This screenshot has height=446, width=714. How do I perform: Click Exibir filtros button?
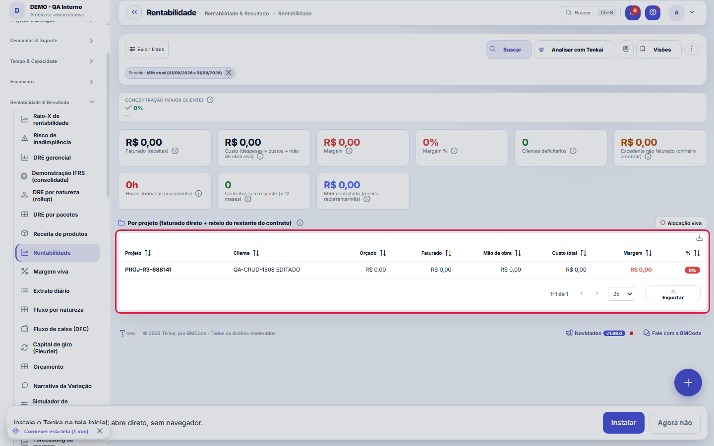(147, 50)
